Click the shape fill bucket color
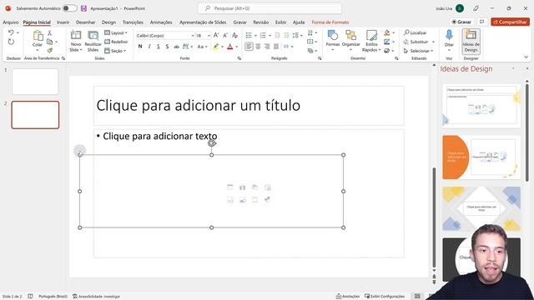The width and height of the screenshot is (534, 300). [387, 33]
